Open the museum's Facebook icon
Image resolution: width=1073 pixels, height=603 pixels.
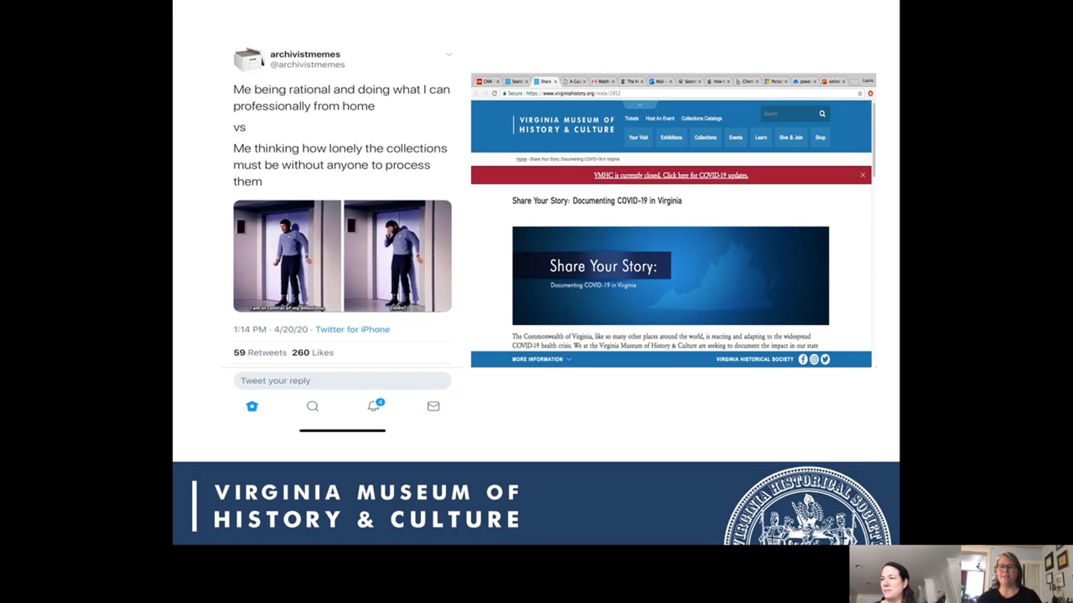pyautogui.click(x=803, y=359)
